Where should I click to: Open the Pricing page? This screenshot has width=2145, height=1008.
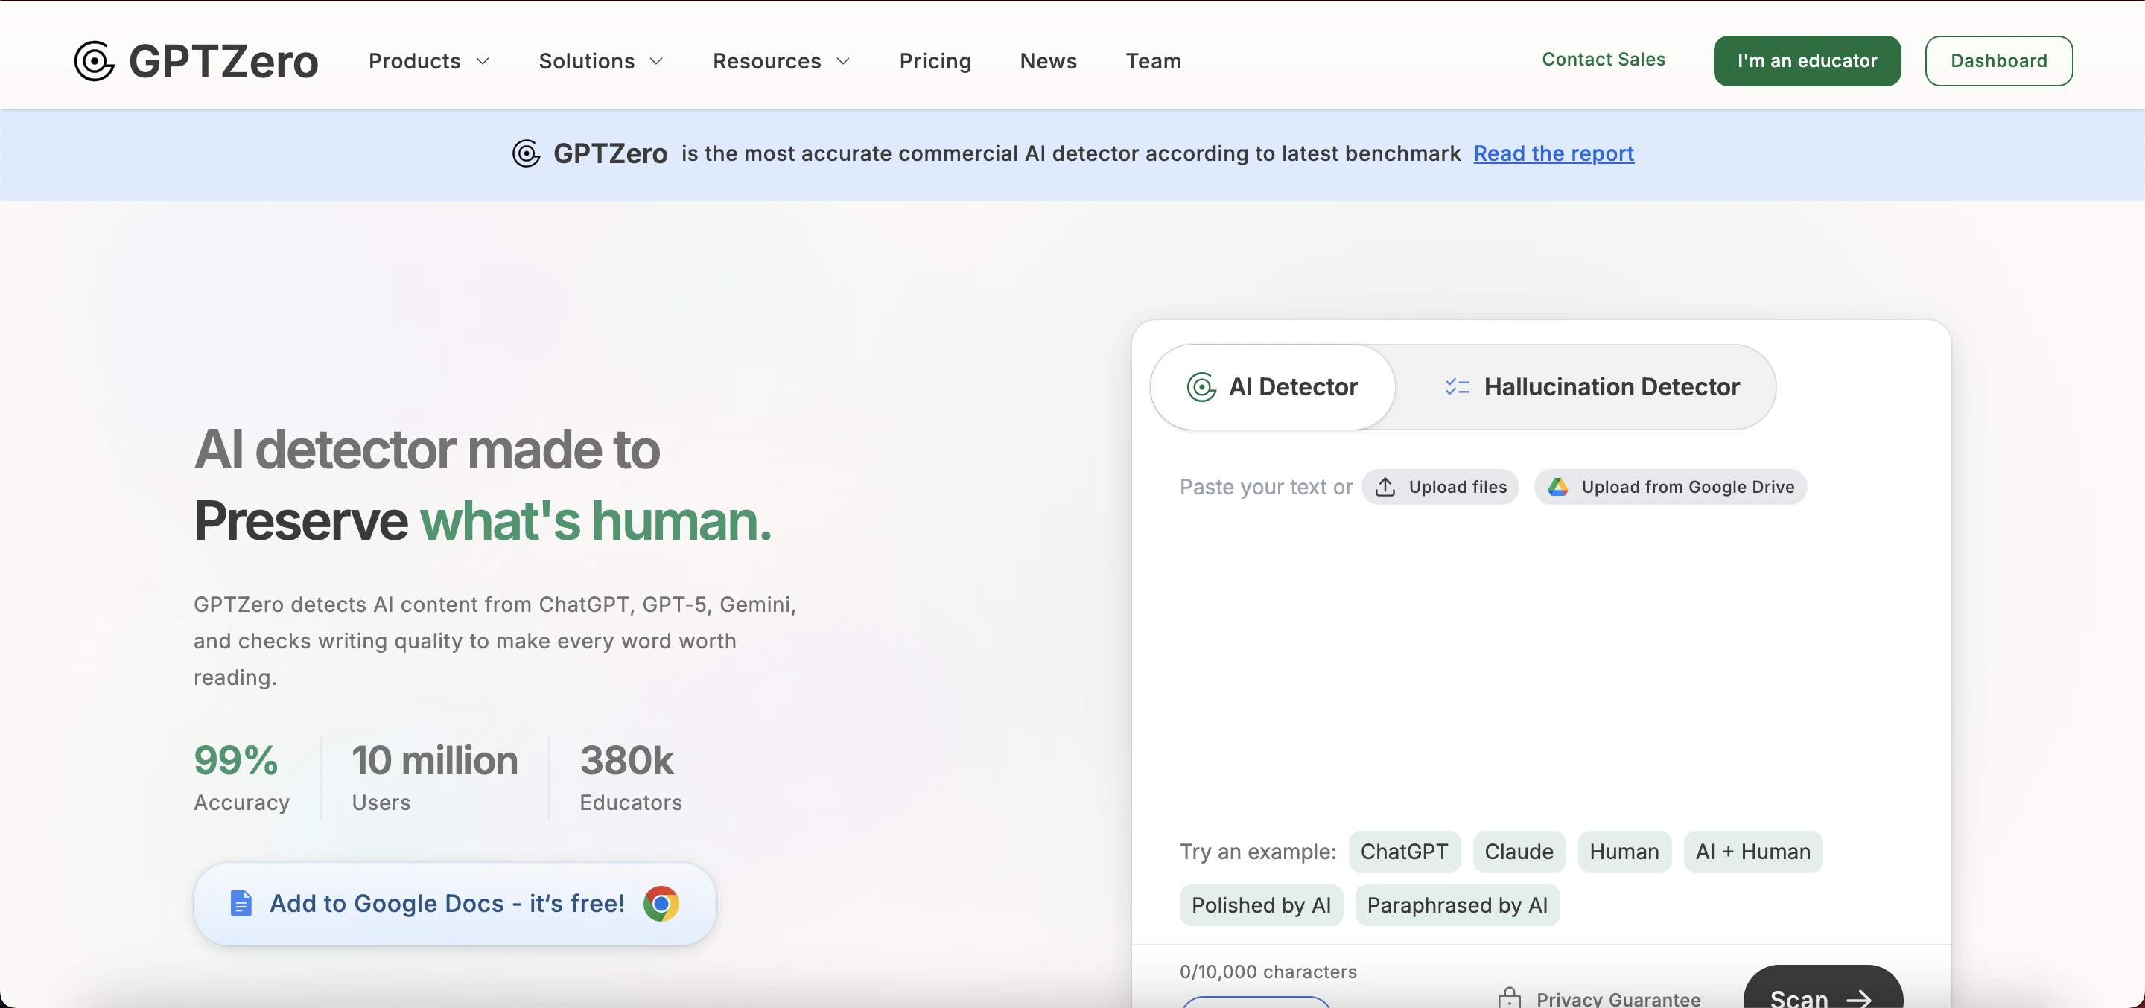tap(934, 61)
